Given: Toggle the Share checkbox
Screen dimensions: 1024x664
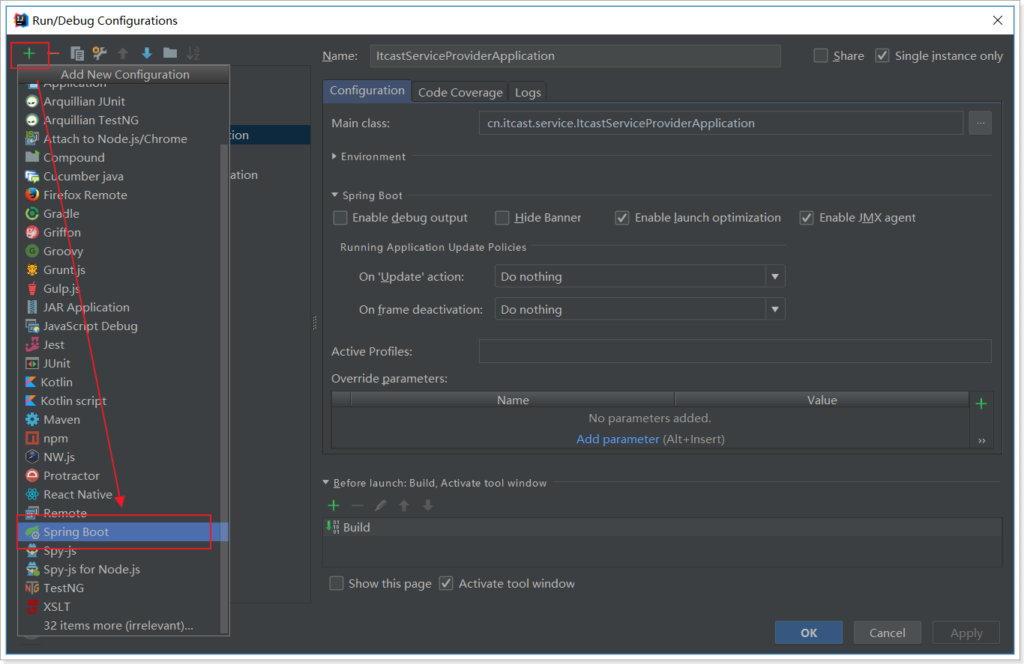Looking at the screenshot, I should 821,55.
